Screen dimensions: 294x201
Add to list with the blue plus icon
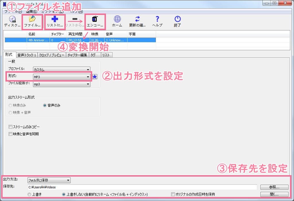[55, 21]
